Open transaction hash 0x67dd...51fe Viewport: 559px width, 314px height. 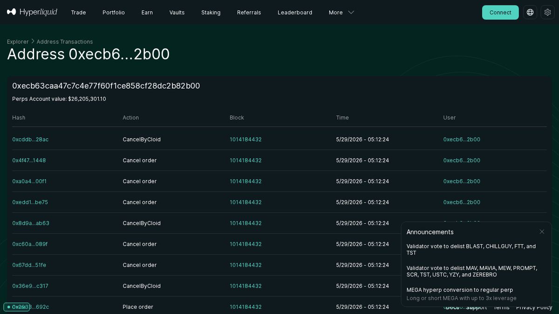pyautogui.click(x=29, y=265)
